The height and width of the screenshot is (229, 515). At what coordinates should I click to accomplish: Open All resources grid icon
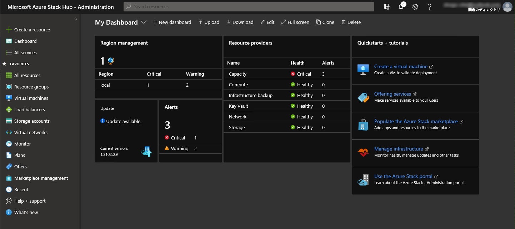[9, 75]
